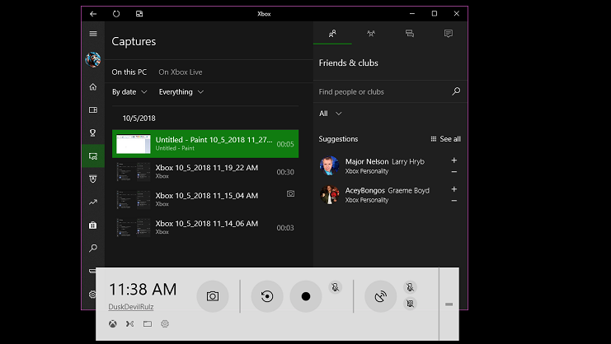Click the Mixer icon in Game bar

click(x=129, y=323)
